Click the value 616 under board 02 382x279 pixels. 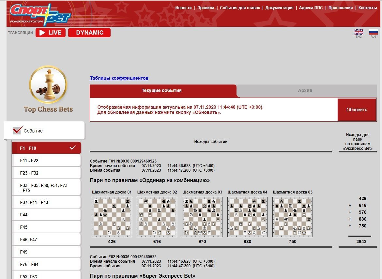coord(157,241)
